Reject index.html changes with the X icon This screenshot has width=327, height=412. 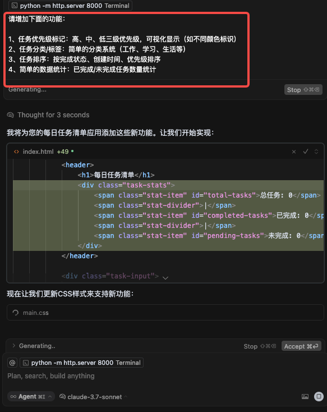[x=294, y=152]
